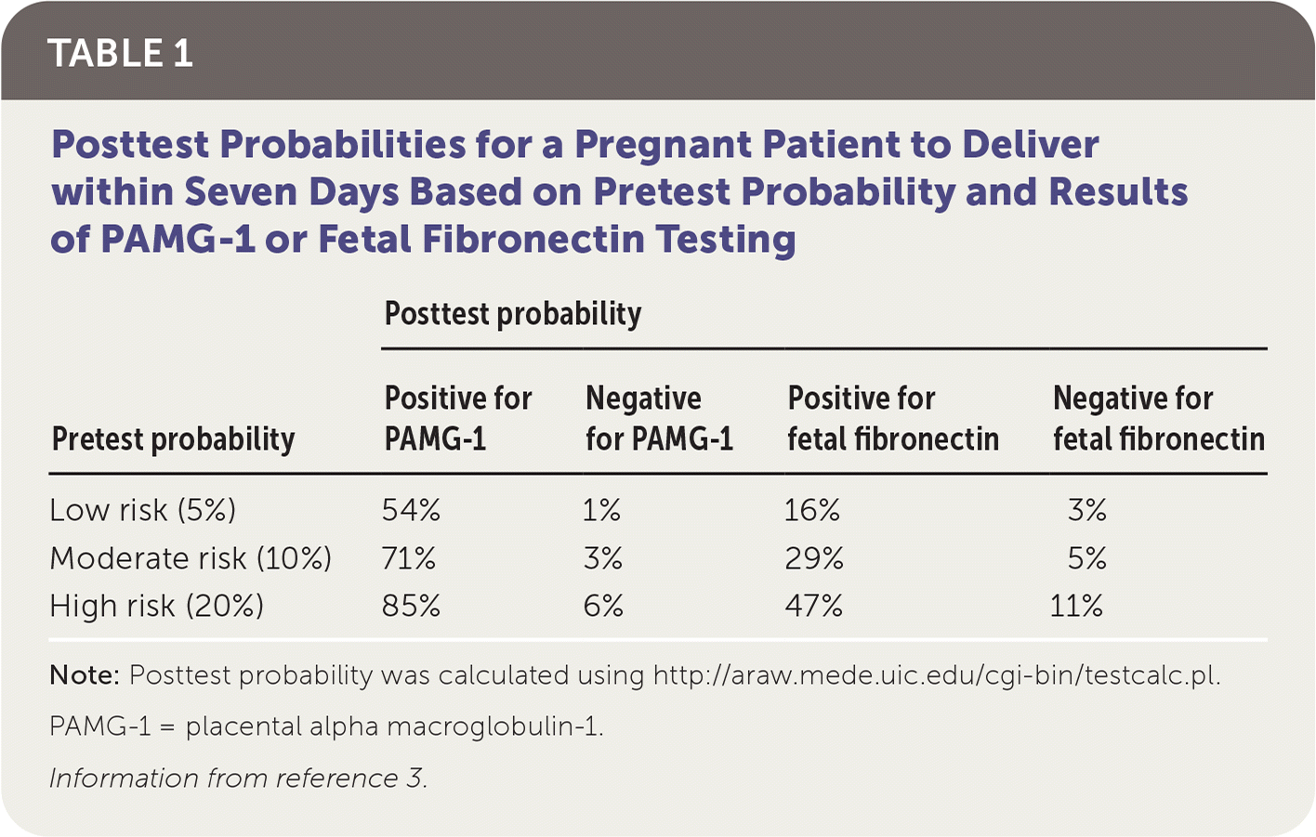This screenshot has width=1316, height=837.
Task: Select the "Posttest probability" group header
Action: coord(512,314)
